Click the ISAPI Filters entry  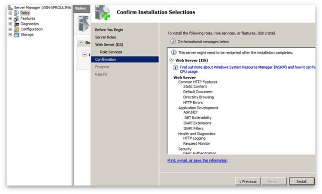coord(193,128)
